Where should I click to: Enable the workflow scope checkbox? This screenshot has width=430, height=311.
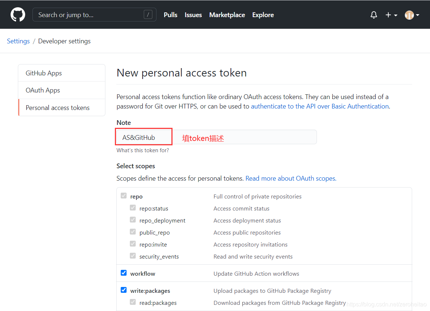coord(124,272)
